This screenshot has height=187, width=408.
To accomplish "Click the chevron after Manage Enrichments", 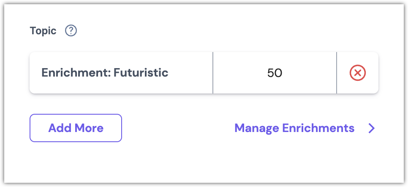I will tap(372, 128).
